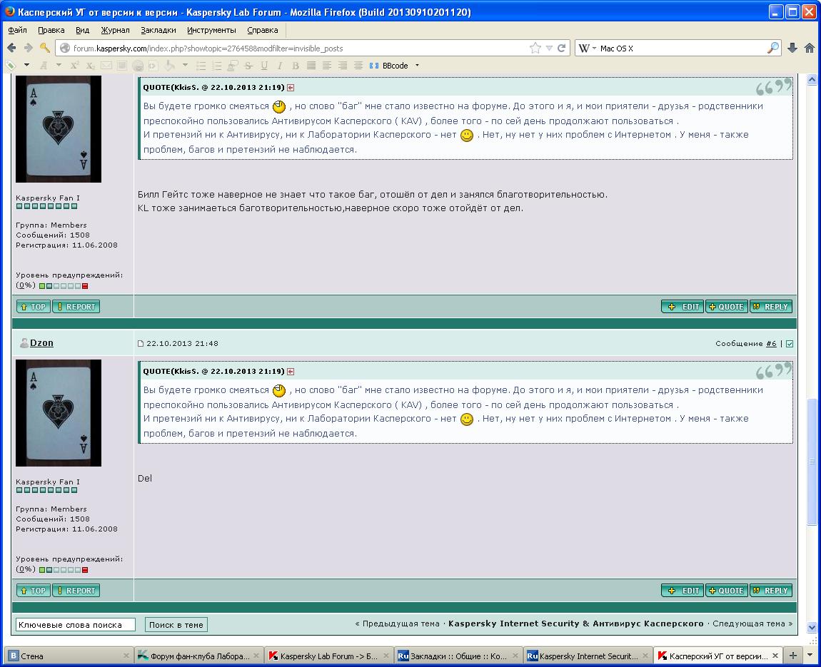Click the Forward navigation arrow
Image resolution: width=821 pixels, height=667 pixels.
29,48
